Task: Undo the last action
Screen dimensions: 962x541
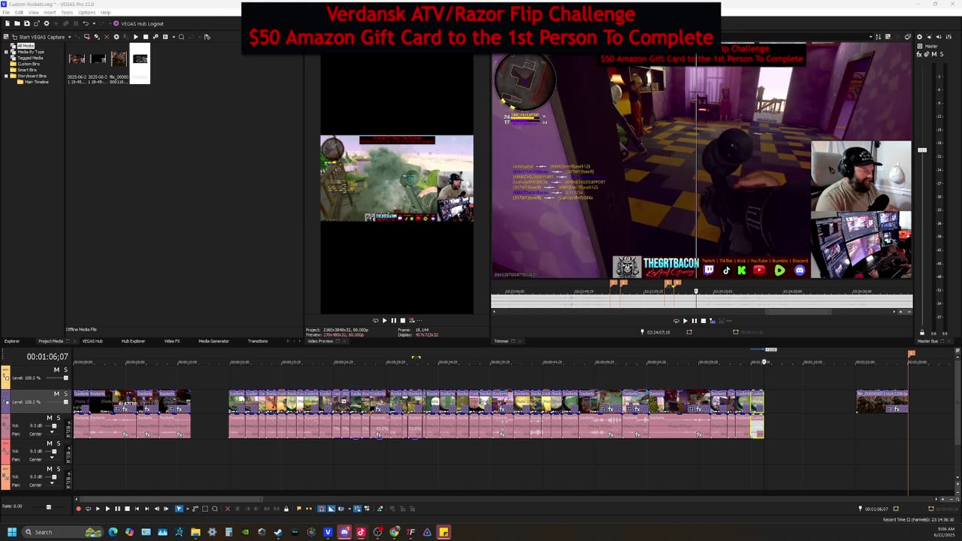Action: 86,23
